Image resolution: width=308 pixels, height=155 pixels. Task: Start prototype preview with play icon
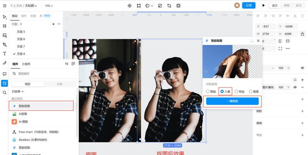pos(263,5)
